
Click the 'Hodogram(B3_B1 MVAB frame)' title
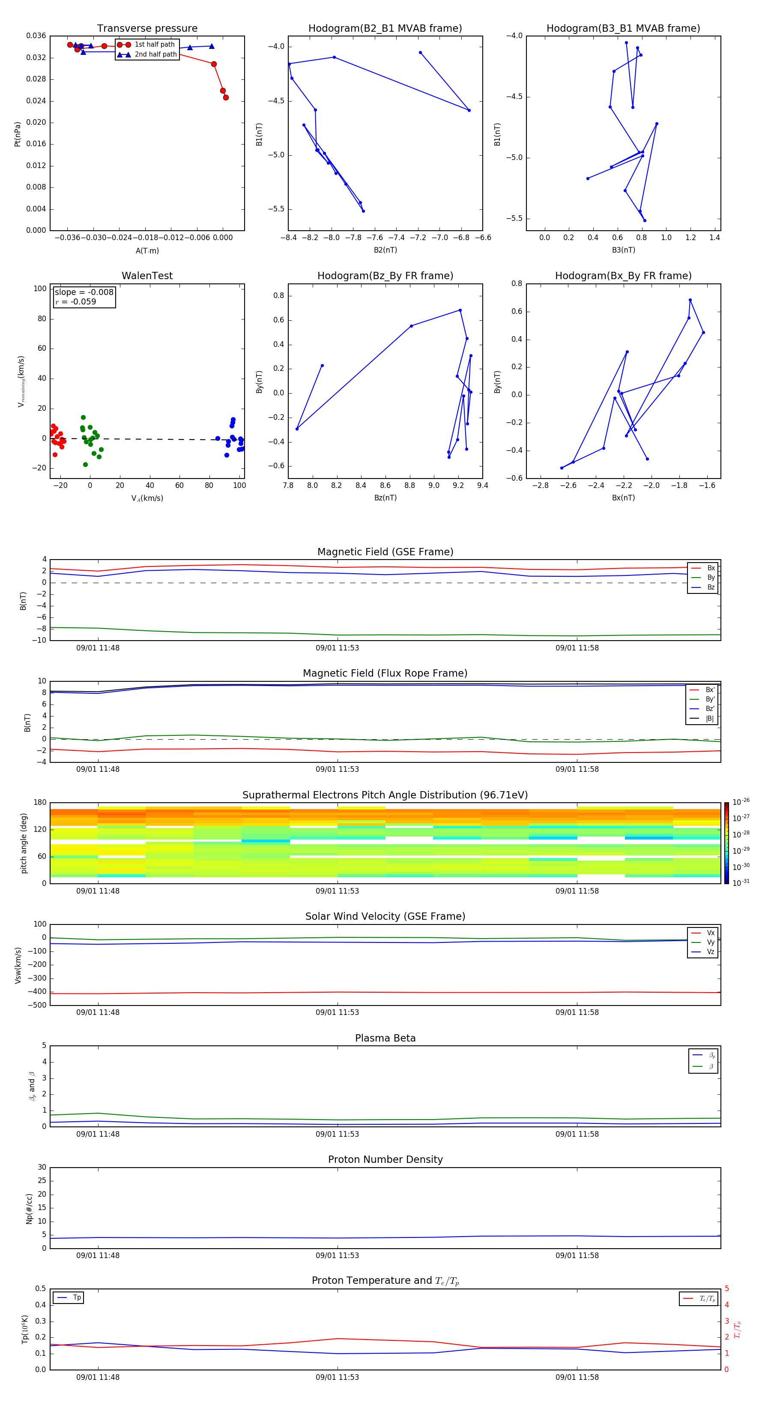[x=623, y=29]
